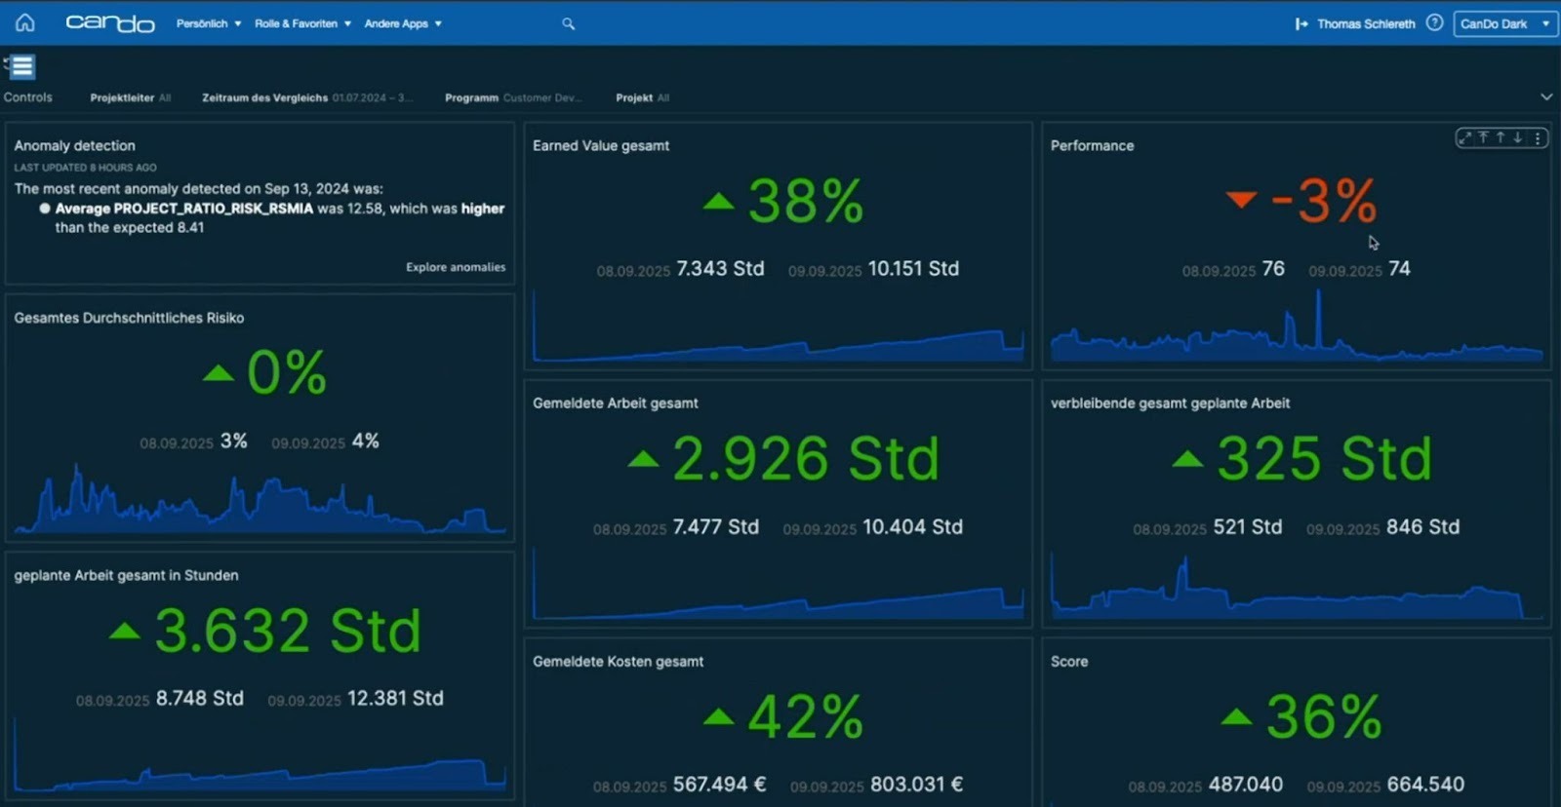Screen dimensions: 1561x807
Task: Move Performance widget to top
Action: 1483,138
